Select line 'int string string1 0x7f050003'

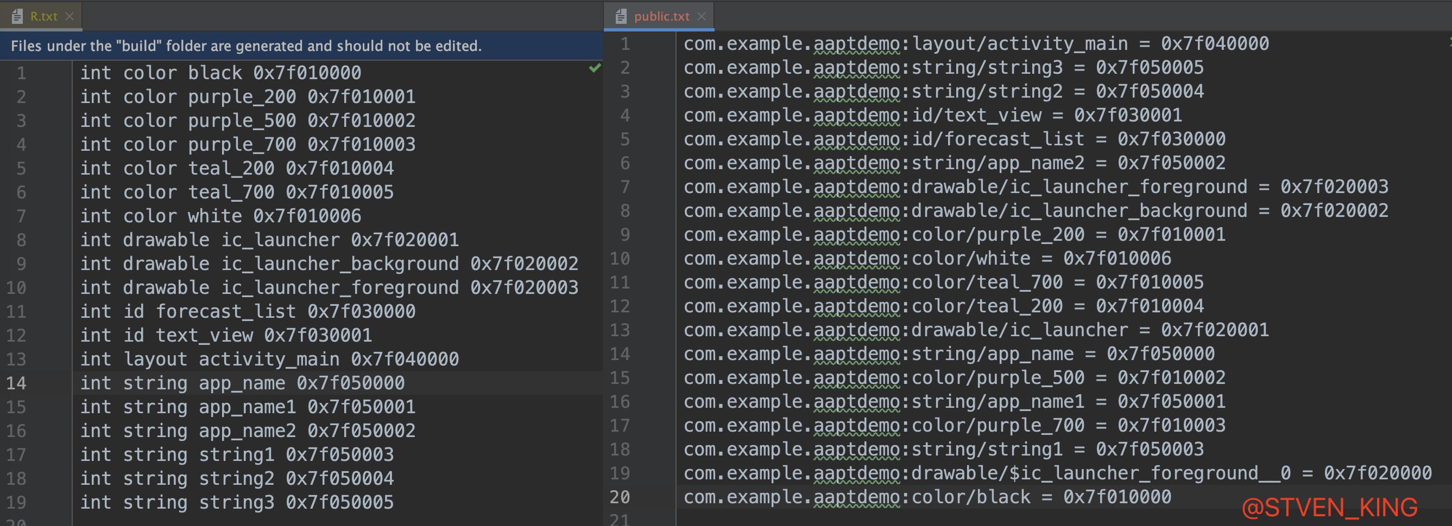click(237, 454)
